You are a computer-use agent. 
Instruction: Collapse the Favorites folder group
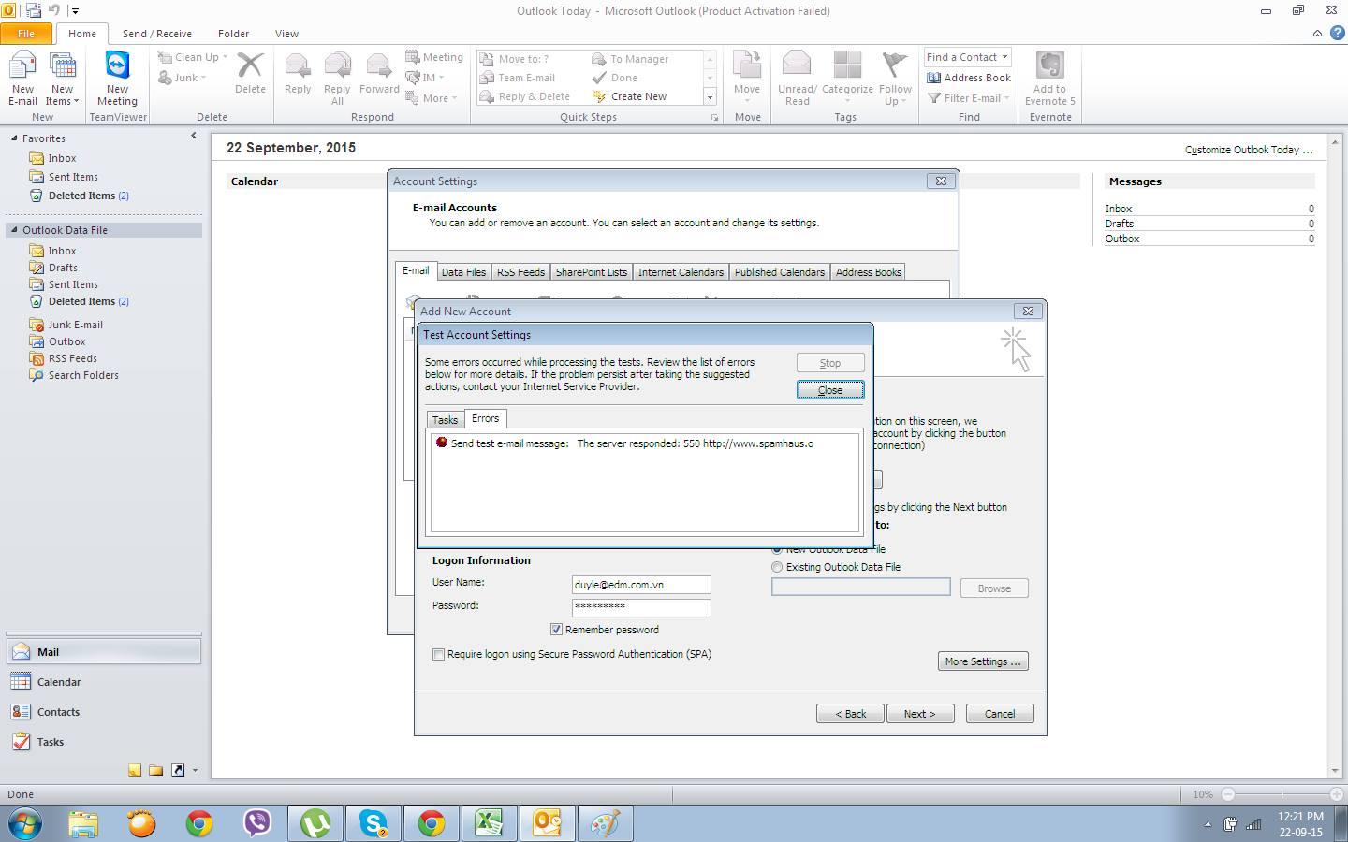pos(14,138)
